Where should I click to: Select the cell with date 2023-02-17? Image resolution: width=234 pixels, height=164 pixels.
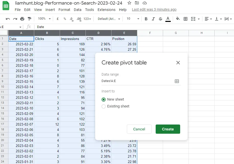pyautogui.click(x=21, y=71)
